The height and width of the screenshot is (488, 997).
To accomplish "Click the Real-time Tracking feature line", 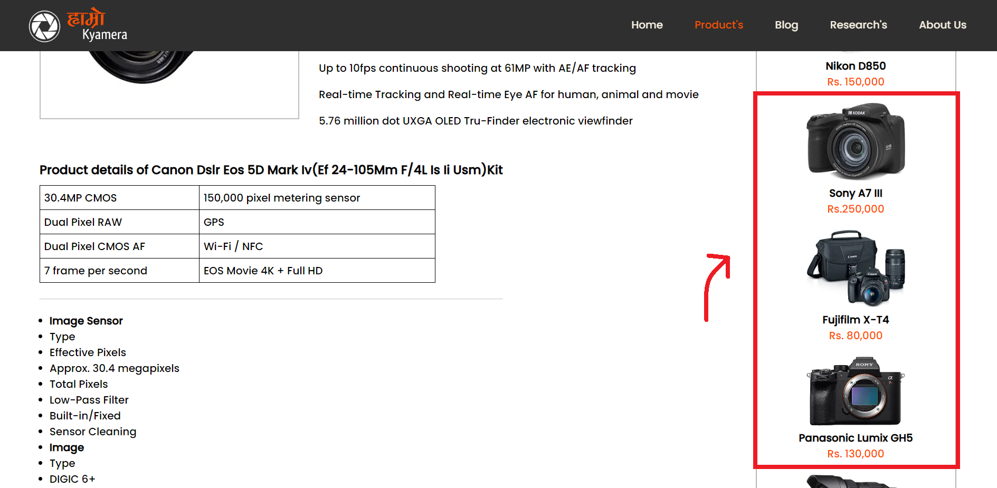I will [x=509, y=94].
